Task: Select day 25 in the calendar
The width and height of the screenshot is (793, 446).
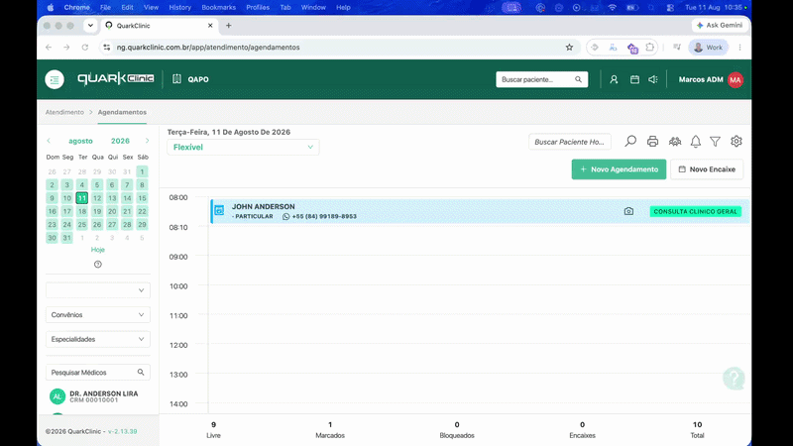Action: coord(82,225)
